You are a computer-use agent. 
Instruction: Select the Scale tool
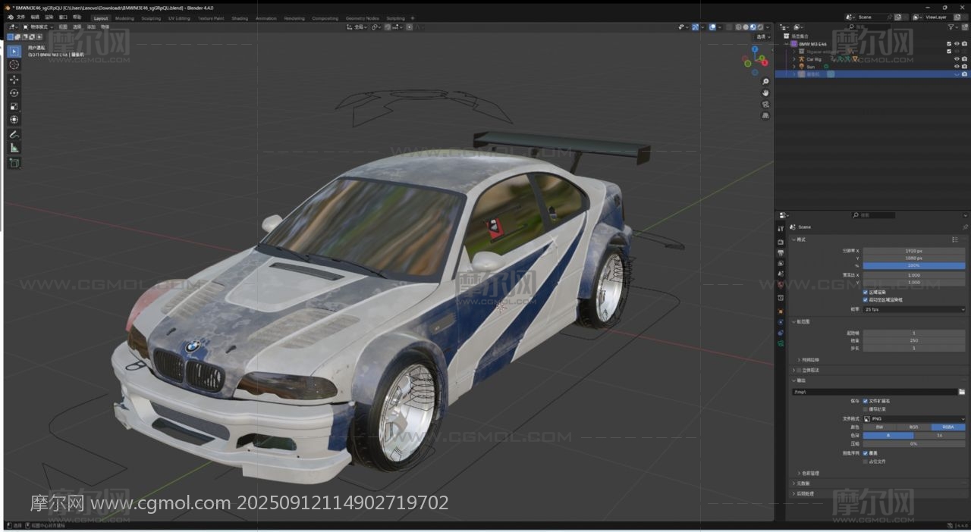pyautogui.click(x=14, y=106)
